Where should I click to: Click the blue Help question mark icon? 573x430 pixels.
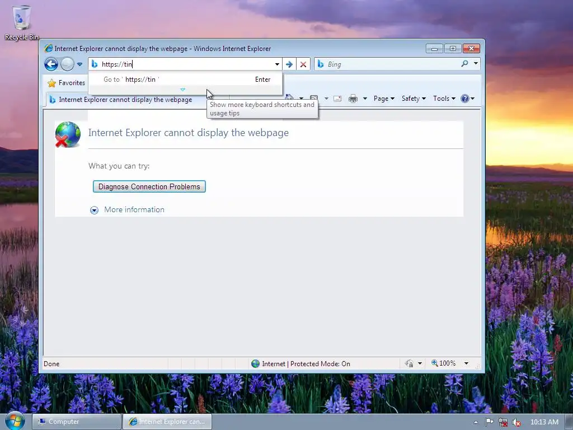(465, 99)
